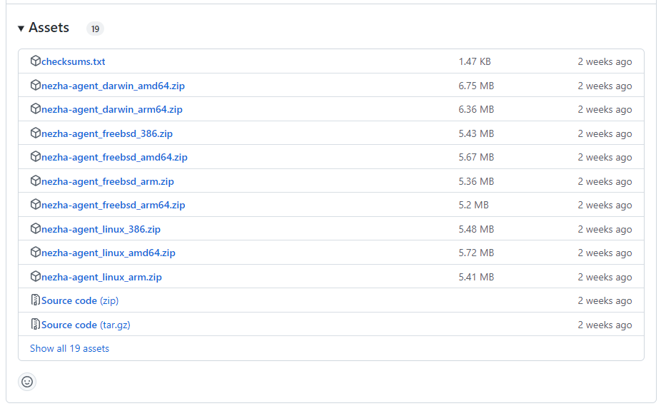Click the 6.36 MB size value
This screenshot has height=411, width=661.
(x=476, y=110)
